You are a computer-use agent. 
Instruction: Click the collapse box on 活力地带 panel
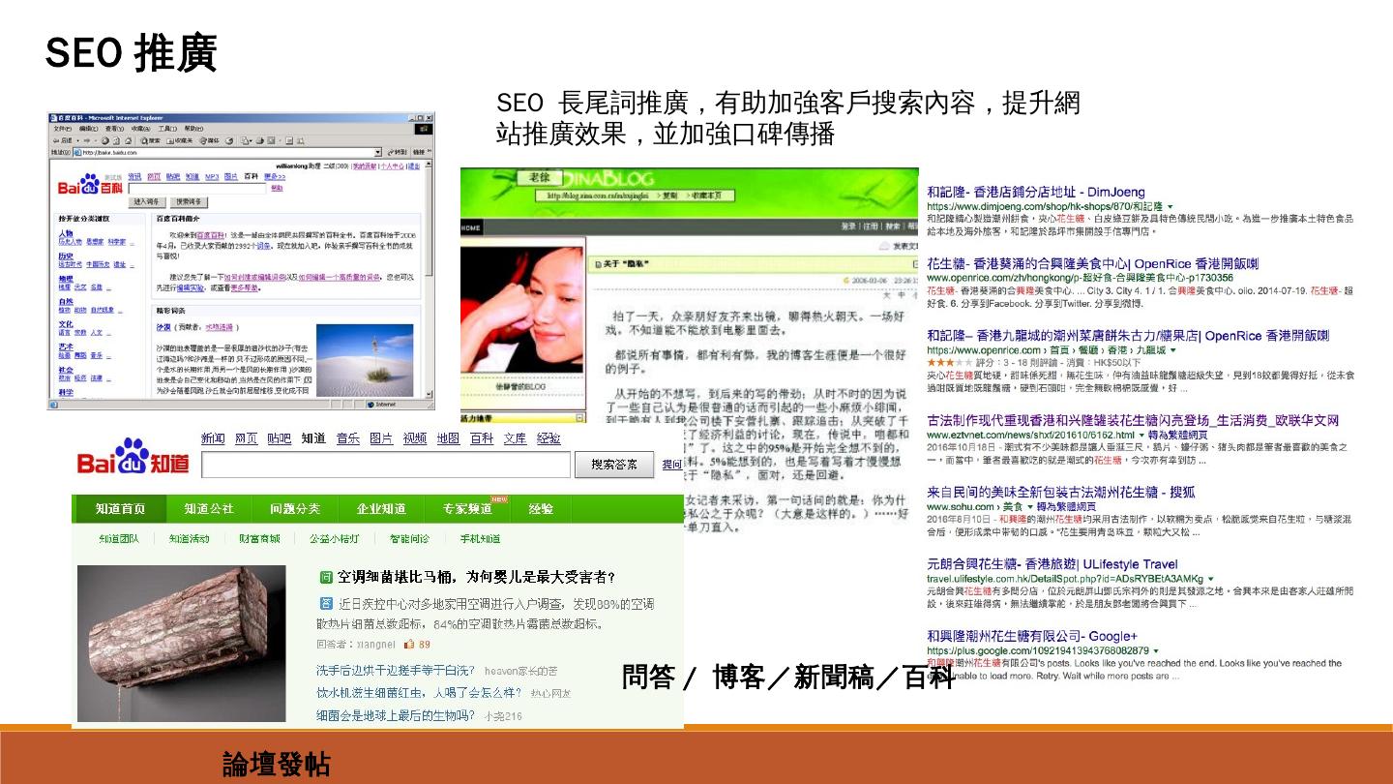580,418
